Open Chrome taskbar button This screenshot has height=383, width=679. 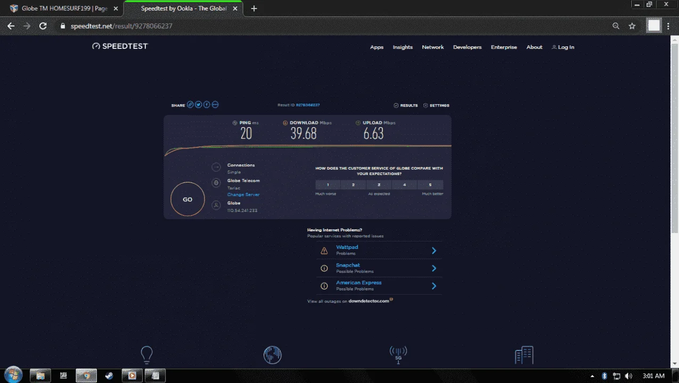[x=86, y=376]
